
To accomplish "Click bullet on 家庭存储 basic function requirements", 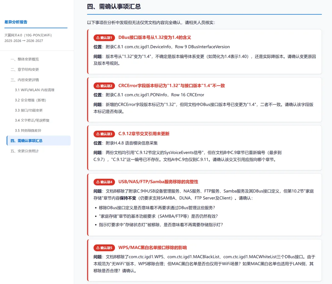I will [x=158, y=216].
